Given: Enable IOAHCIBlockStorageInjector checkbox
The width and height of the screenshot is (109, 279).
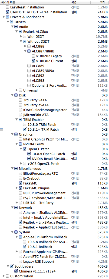Looking at the screenshot, I should [20, 110].
